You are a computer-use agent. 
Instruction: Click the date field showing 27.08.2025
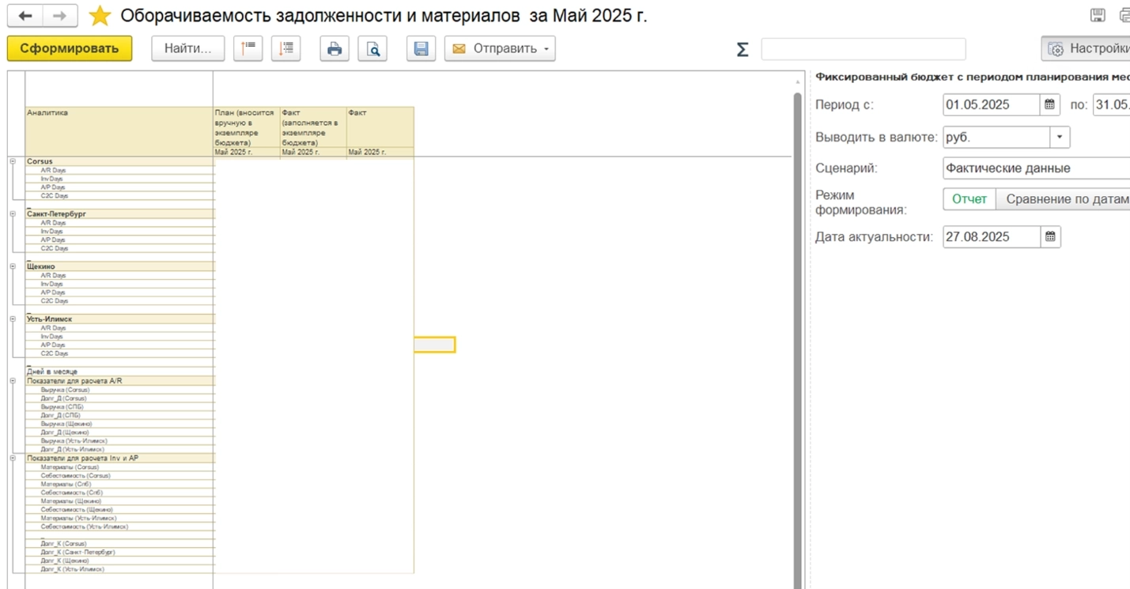[992, 236]
